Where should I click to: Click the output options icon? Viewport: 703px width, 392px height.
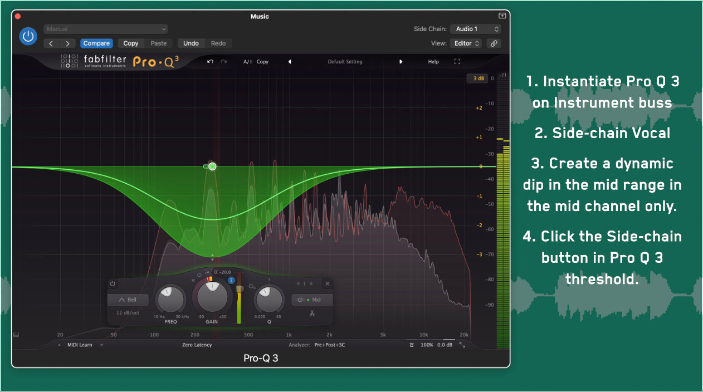click(412, 345)
